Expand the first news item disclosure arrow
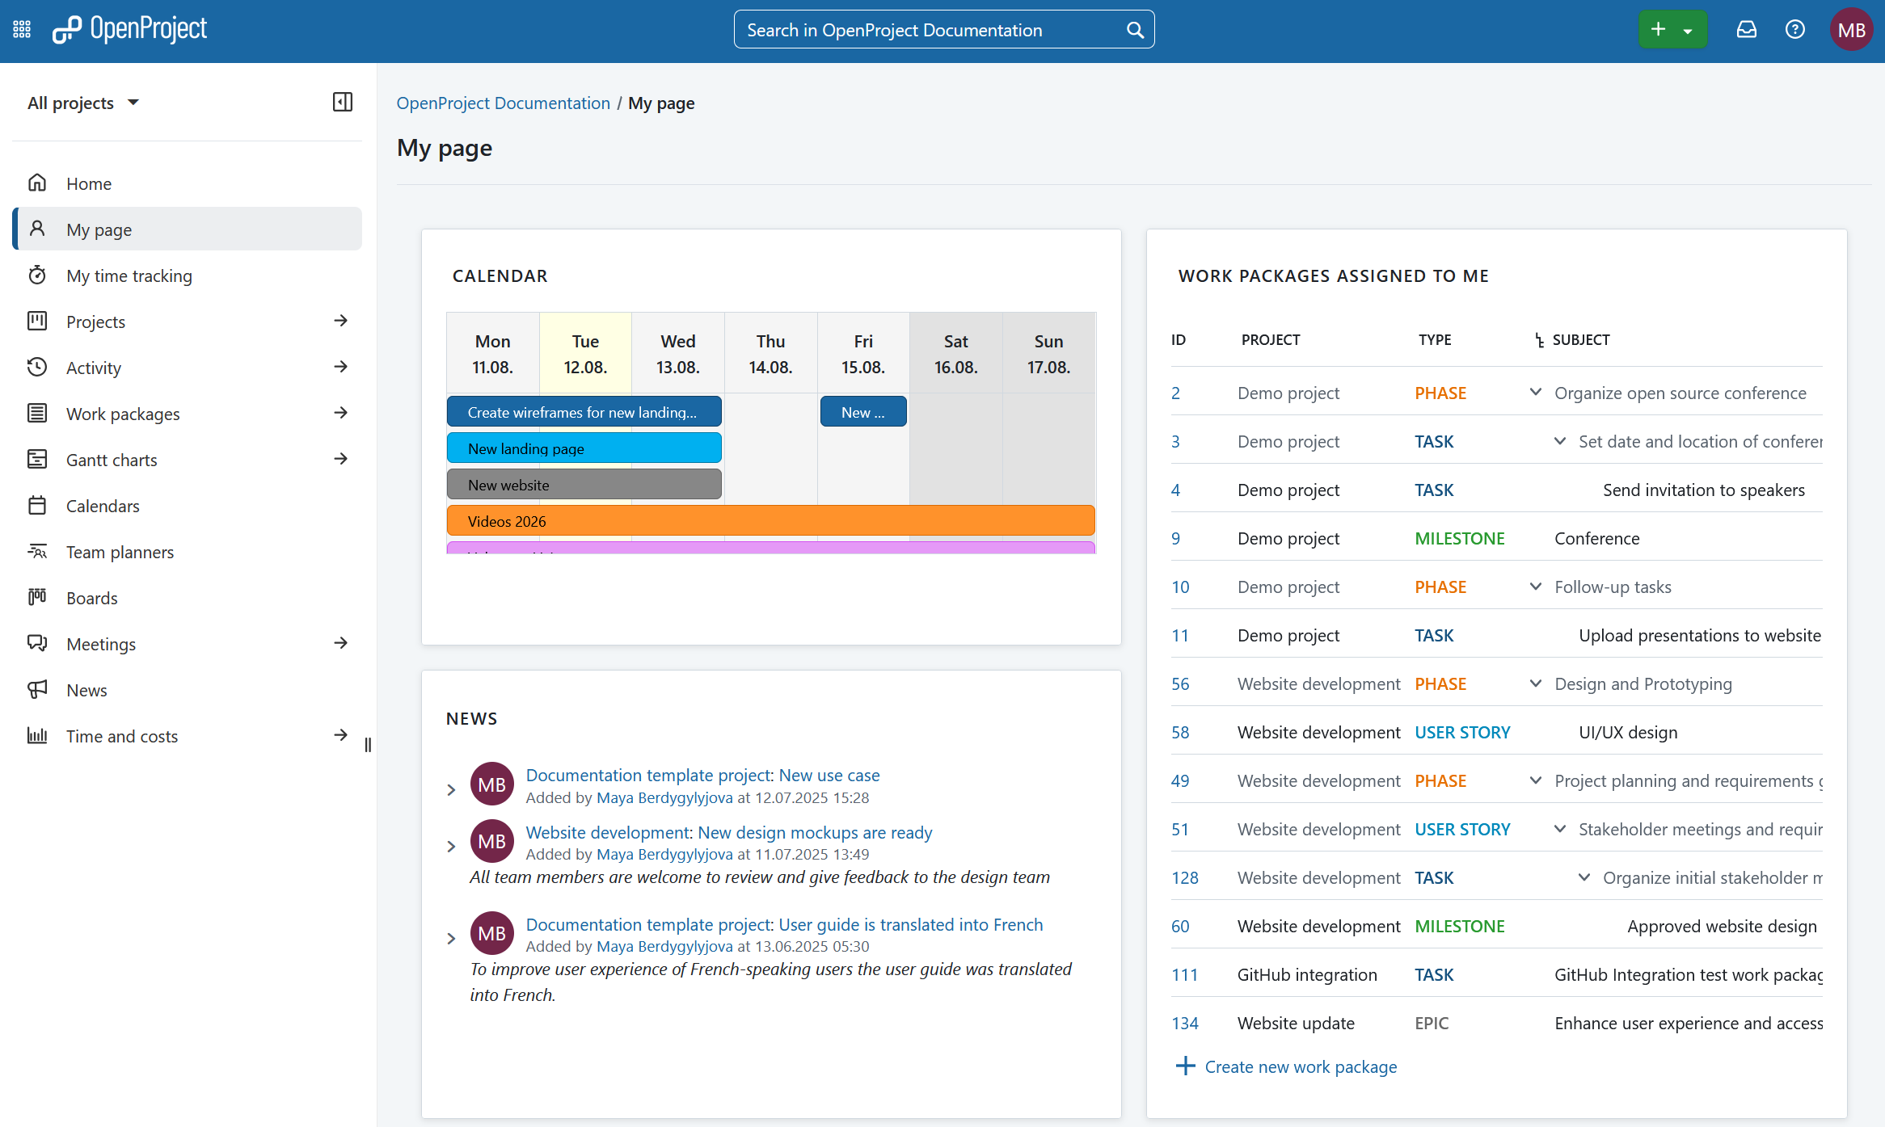 451,789
